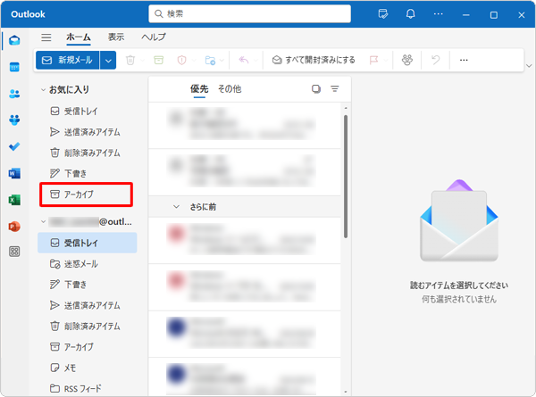Open the Flag dropdown arrow
This screenshot has height=397, width=536.
pyautogui.click(x=386, y=61)
